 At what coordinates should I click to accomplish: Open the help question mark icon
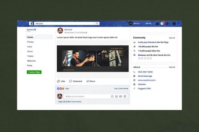(x=174, y=23)
